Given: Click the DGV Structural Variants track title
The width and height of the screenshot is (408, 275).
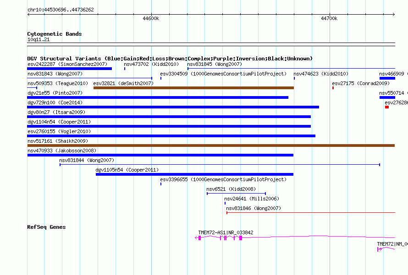Looking at the screenshot, I should (x=170, y=59).
